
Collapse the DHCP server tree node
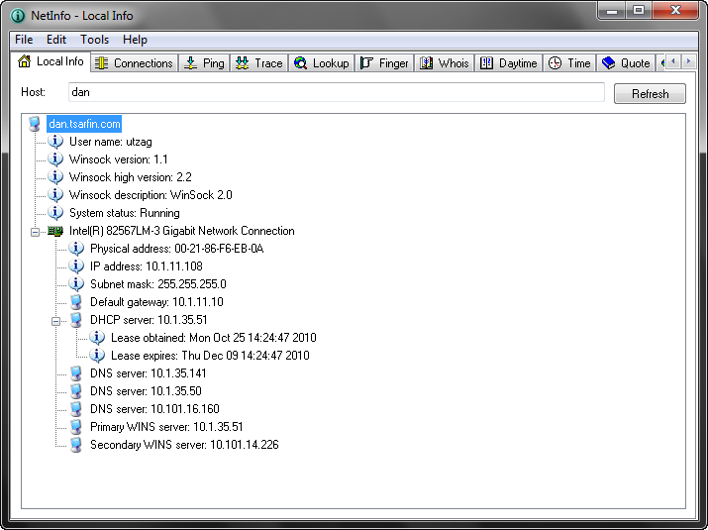[x=56, y=320]
